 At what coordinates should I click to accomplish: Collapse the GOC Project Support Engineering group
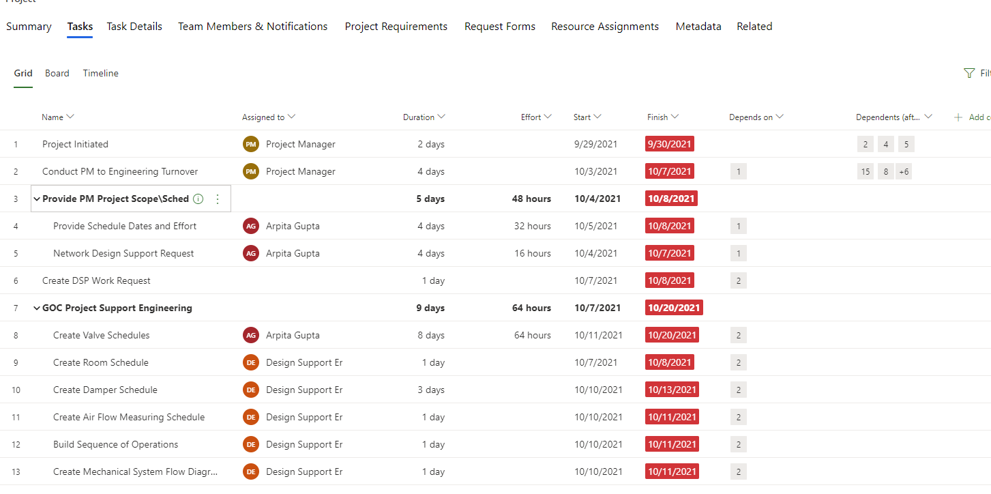pyautogui.click(x=37, y=308)
